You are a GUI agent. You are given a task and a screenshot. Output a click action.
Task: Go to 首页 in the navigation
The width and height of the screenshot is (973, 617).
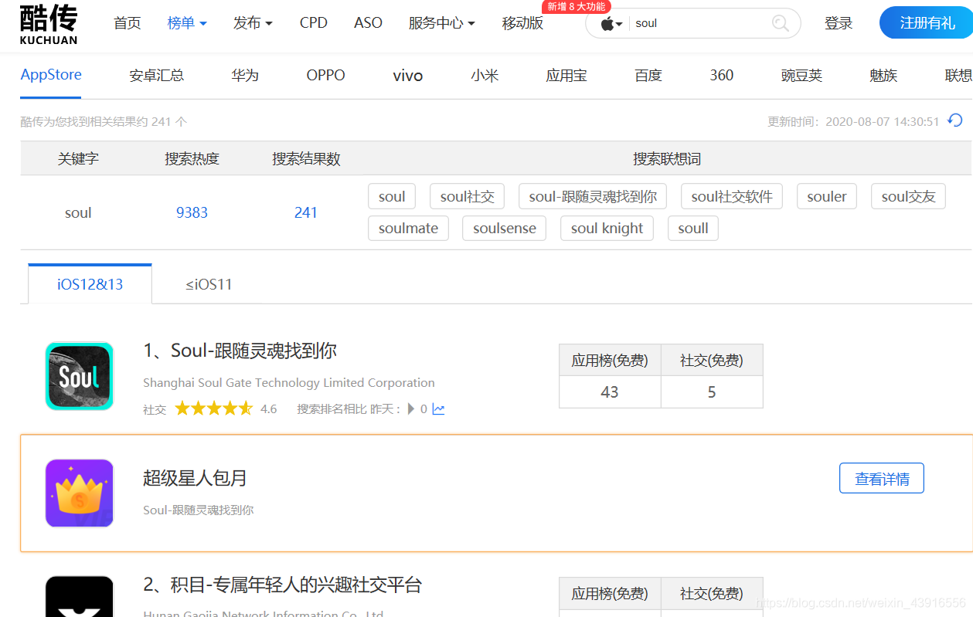pos(128,23)
